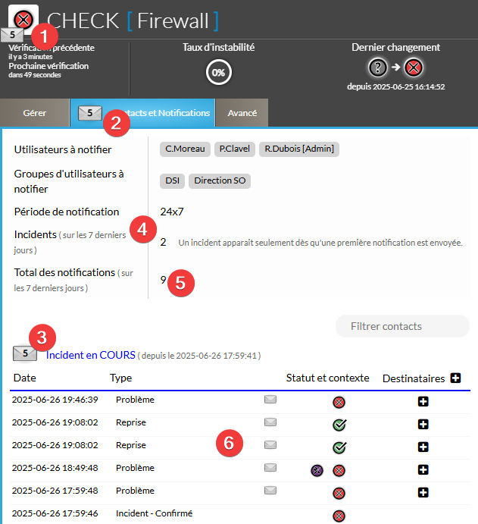Click the DSI group tag
The height and width of the screenshot is (524, 478).
(172, 180)
